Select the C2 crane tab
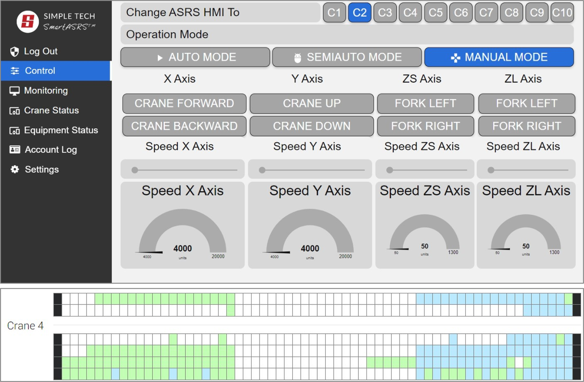The width and height of the screenshot is (584, 382). [x=360, y=13]
